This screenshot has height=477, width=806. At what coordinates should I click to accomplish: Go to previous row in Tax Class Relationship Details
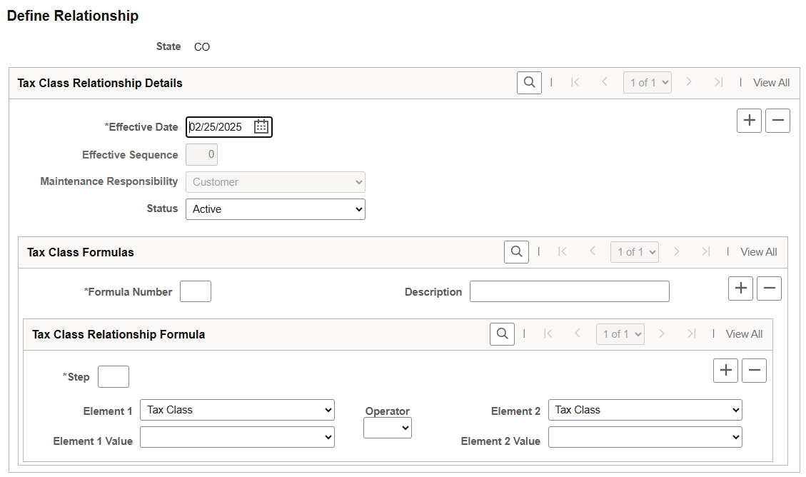coord(605,82)
